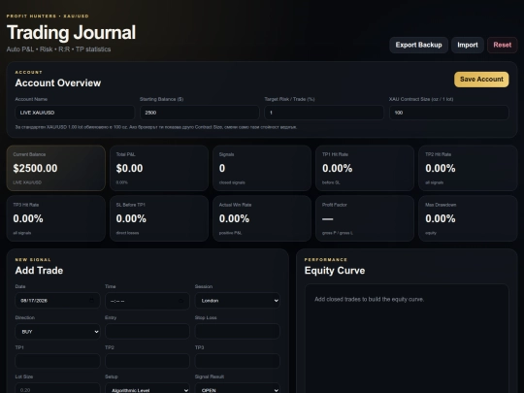Open the Direction dropdown showing BUY

tap(57, 332)
